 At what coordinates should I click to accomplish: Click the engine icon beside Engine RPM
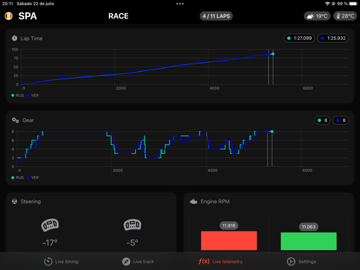tap(193, 202)
